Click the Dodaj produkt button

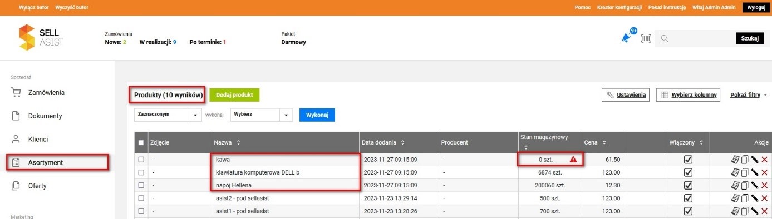point(234,95)
